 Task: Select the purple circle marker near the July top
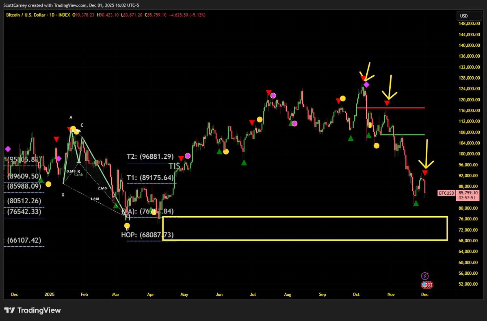pos(273,95)
